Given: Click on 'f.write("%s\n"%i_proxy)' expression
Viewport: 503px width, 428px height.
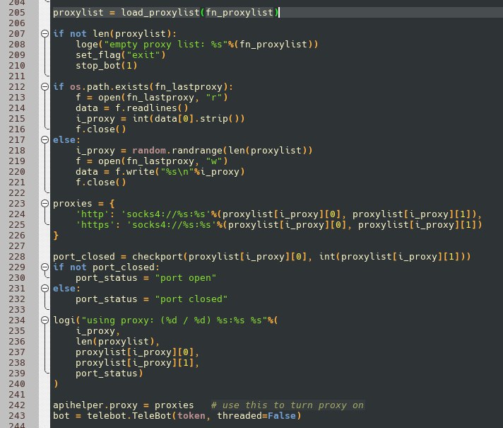Looking at the screenshot, I should click(x=180, y=172).
